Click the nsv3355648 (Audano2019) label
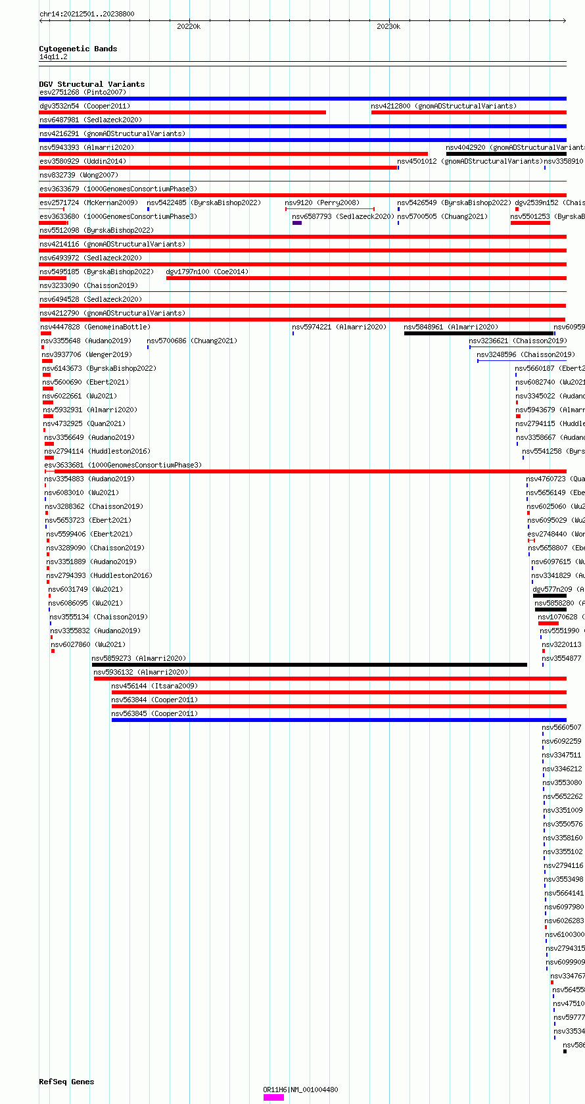Viewport: 585px width, 1104px height. click(x=86, y=341)
